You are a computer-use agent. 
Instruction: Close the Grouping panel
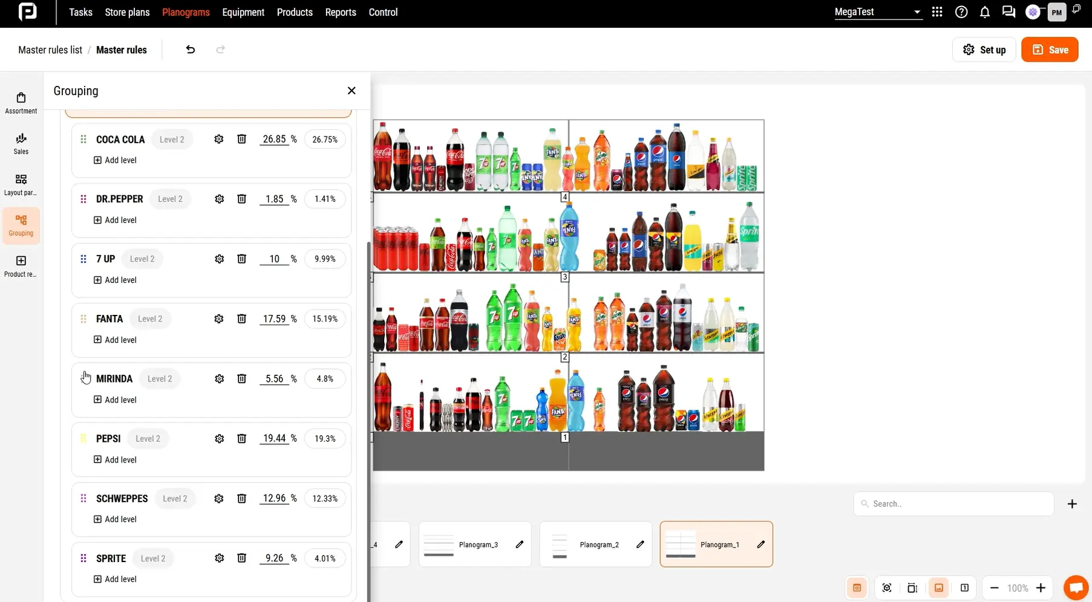[x=351, y=91]
